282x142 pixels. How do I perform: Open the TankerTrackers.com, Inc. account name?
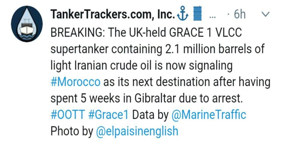tap(112, 14)
